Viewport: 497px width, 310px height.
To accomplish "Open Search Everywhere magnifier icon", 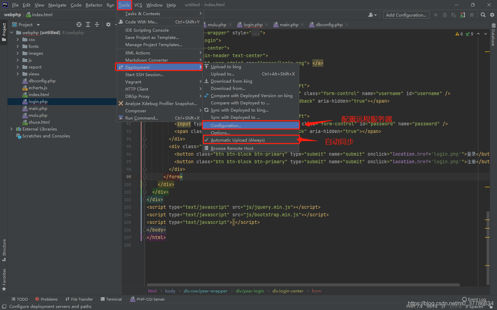I will point(483,15).
